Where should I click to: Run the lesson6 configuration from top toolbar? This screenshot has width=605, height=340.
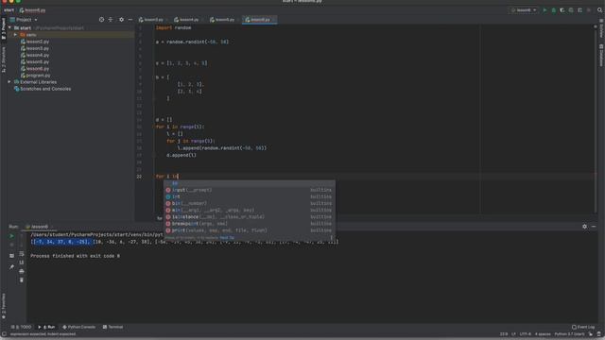[544, 10]
